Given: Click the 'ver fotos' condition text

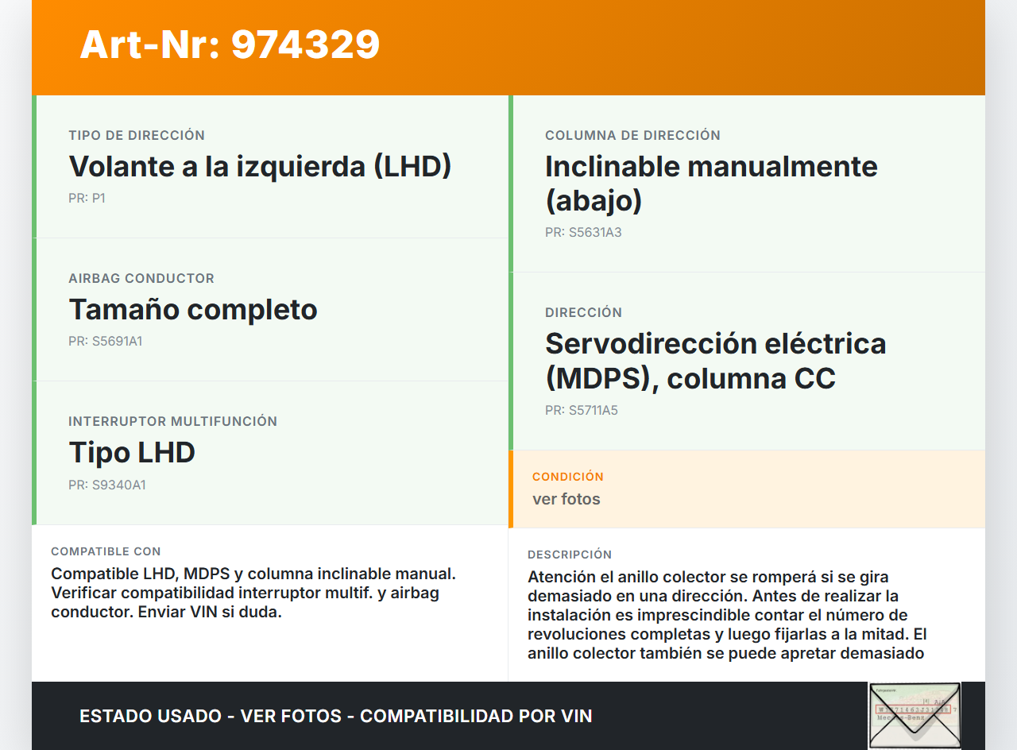Looking at the screenshot, I should click(567, 499).
